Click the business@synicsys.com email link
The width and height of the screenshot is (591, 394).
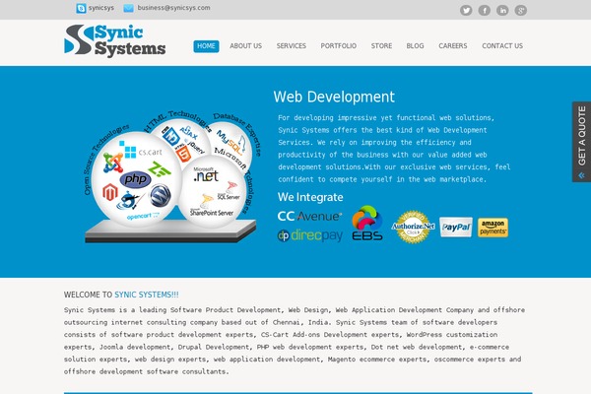(x=173, y=8)
